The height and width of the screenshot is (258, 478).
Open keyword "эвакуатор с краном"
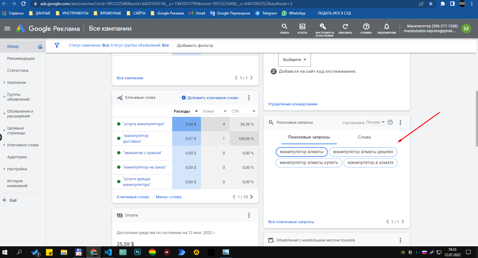pos(142,153)
